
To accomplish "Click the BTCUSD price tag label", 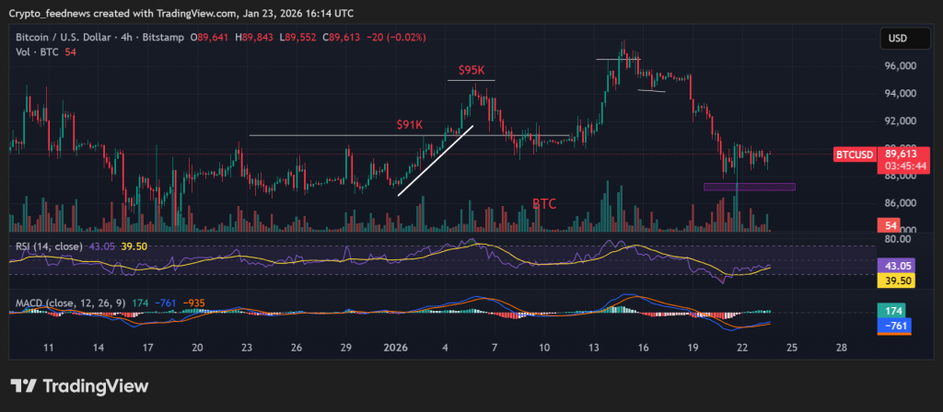I will point(854,154).
